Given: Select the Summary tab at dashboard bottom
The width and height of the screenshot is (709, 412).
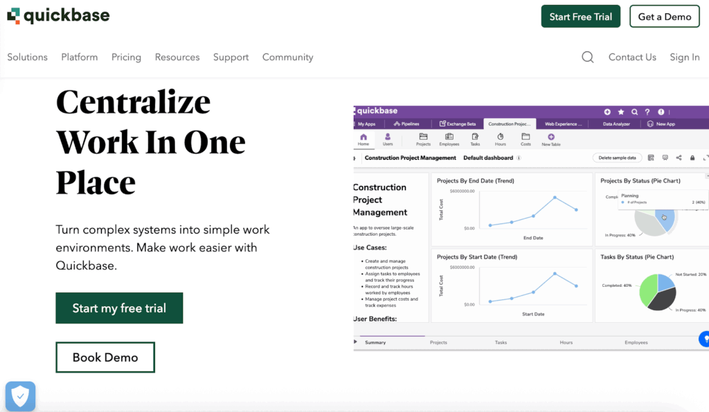Looking at the screenshot, I should tap(375, 342).
